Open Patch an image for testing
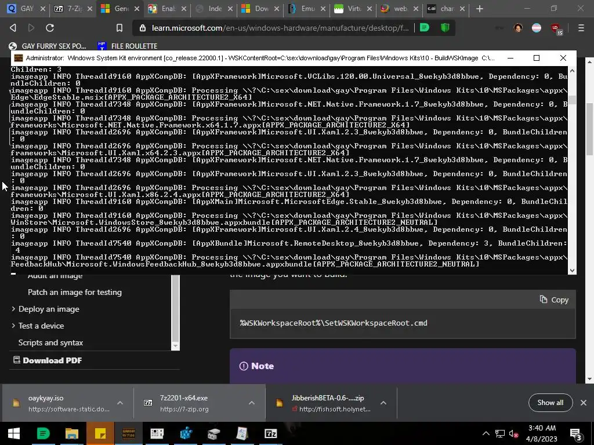594x445 pixels. 75,292
